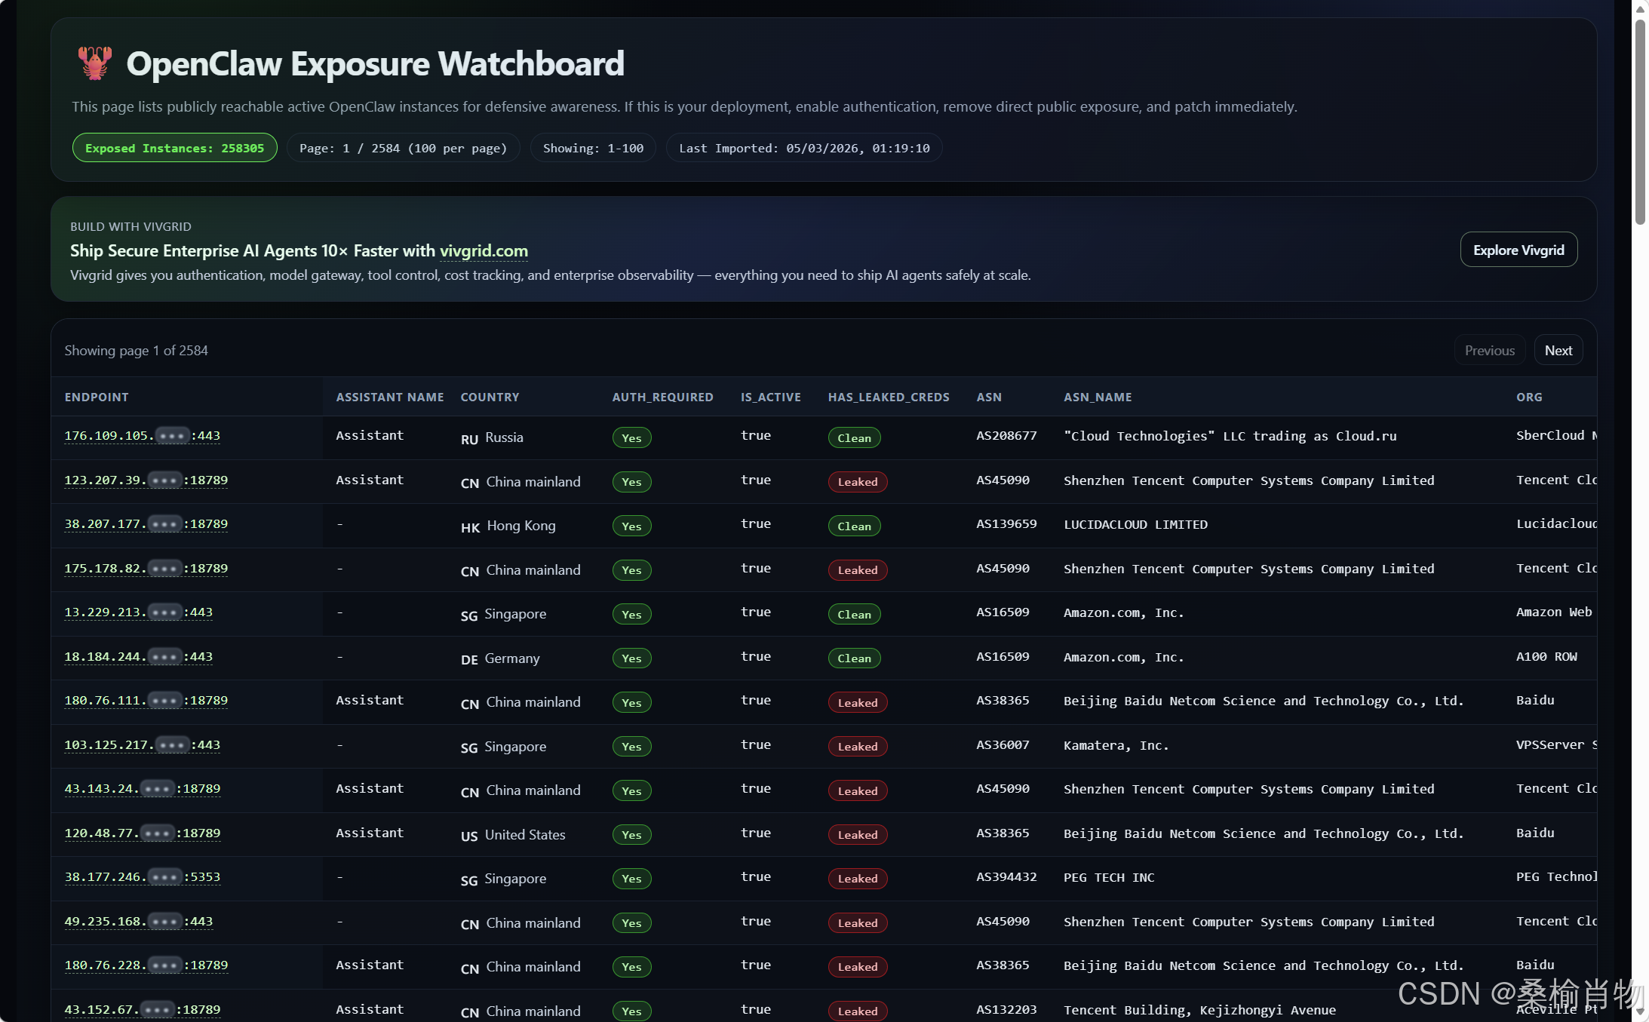Go to the Next page
The image size is (1649, 1022).
(x=1558, y=351)
